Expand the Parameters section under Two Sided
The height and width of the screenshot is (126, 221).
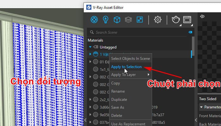click(x=201, y=107)
